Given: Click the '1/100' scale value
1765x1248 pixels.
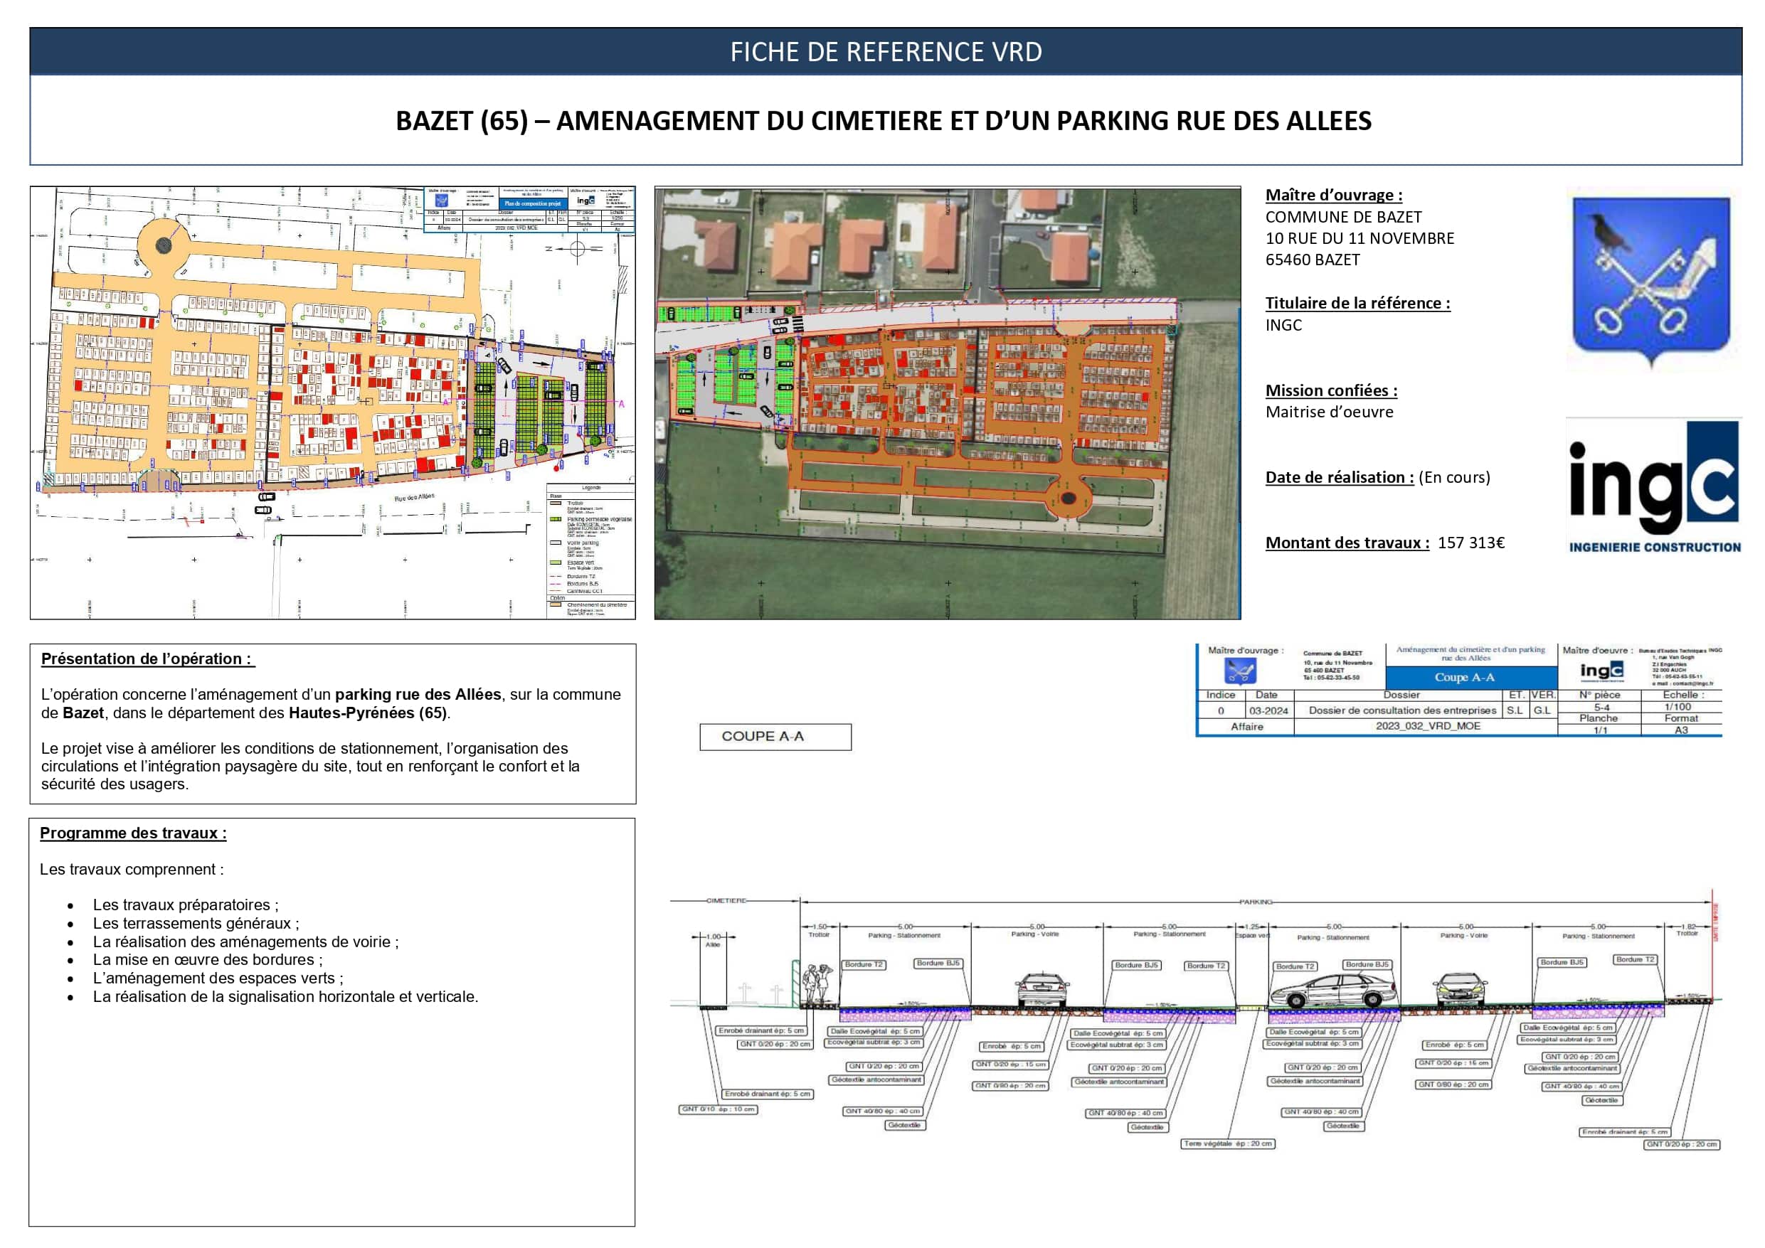Looking at the screenshot, I should tap(1677, 706).
